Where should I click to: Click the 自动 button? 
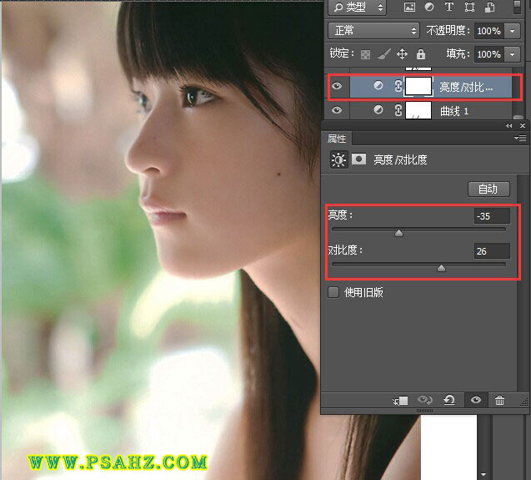488,189
